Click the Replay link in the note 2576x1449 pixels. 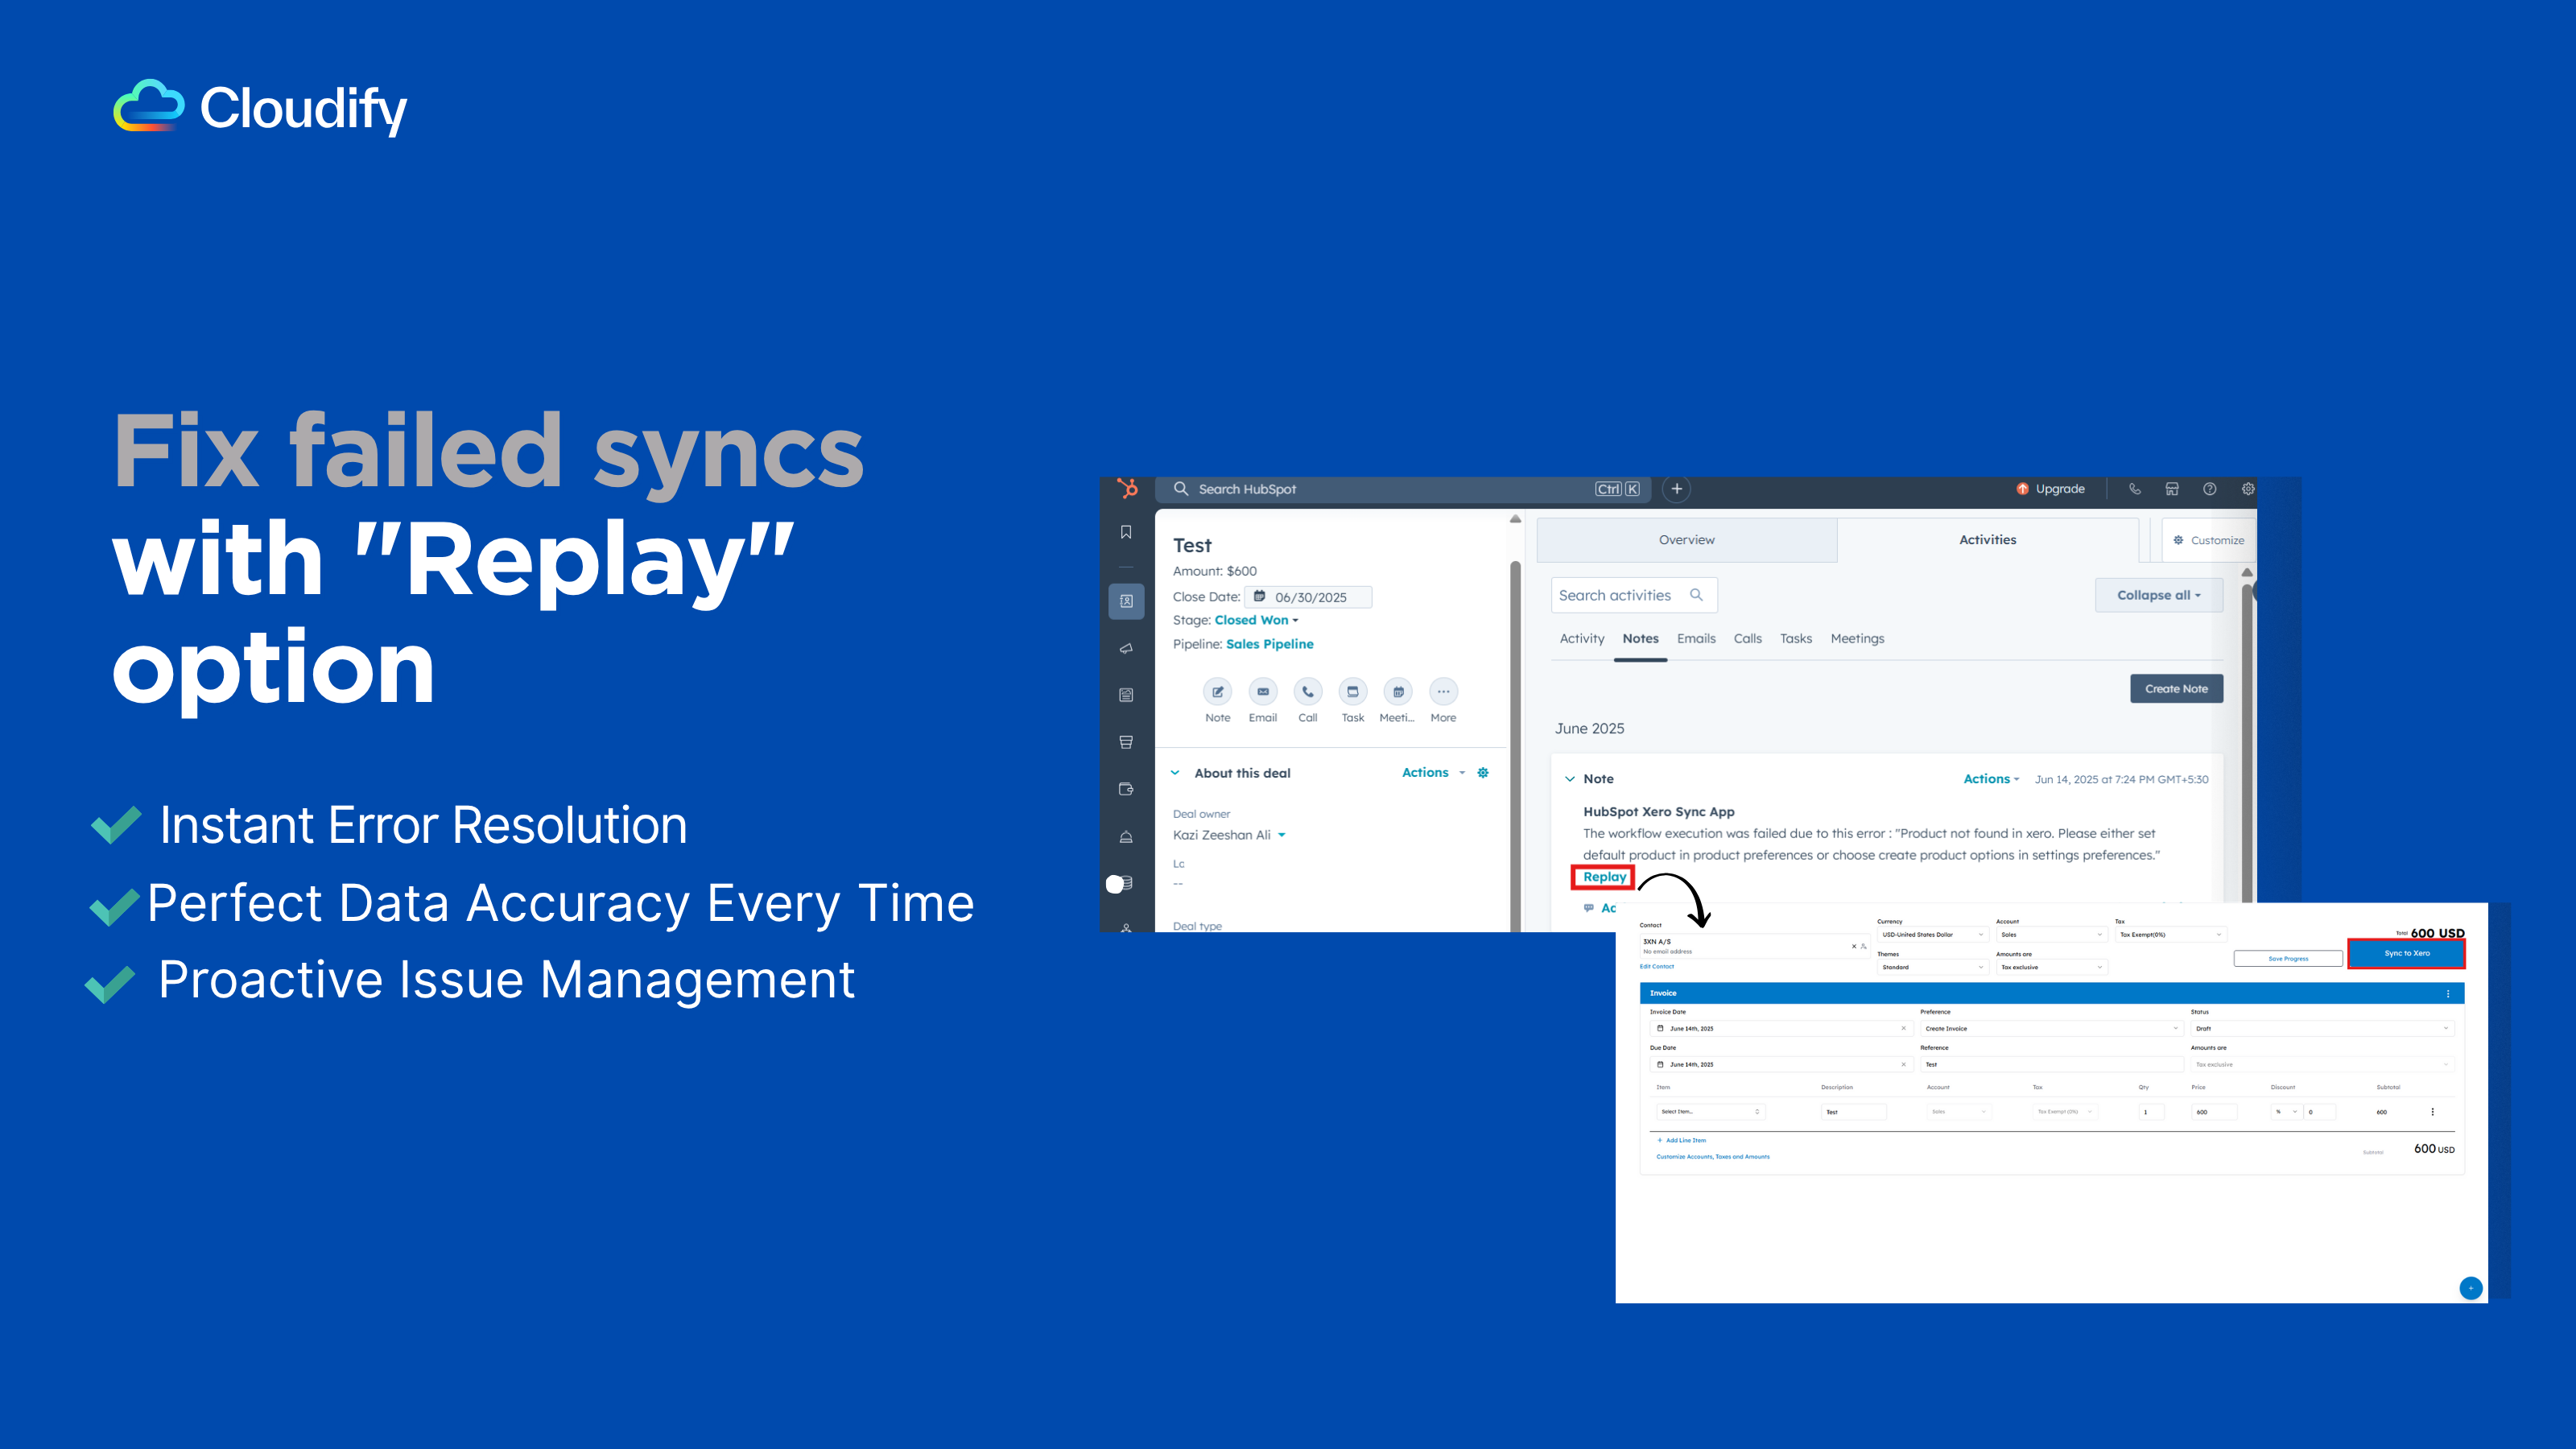point(1604,877)
